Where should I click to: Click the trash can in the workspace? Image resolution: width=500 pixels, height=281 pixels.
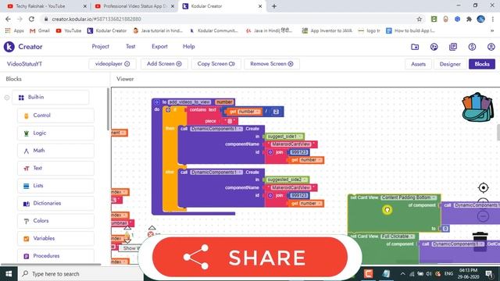480,242
